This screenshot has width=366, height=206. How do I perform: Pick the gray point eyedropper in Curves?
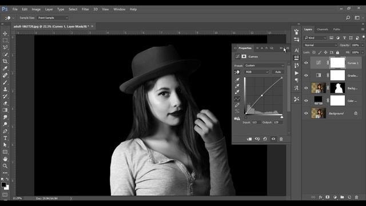pyautogui.click(x=237, y=86)
